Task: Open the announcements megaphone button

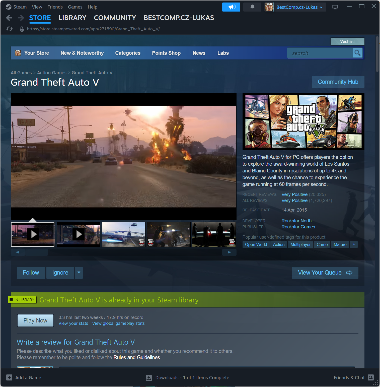Action: pyautogui.click(x=231, y=7)
